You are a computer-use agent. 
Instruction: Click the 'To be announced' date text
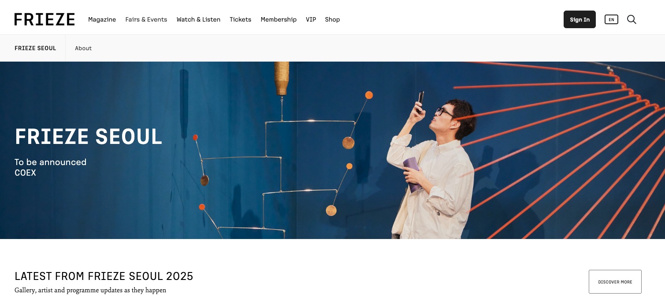pyautogui.click(x=50, y=162)
